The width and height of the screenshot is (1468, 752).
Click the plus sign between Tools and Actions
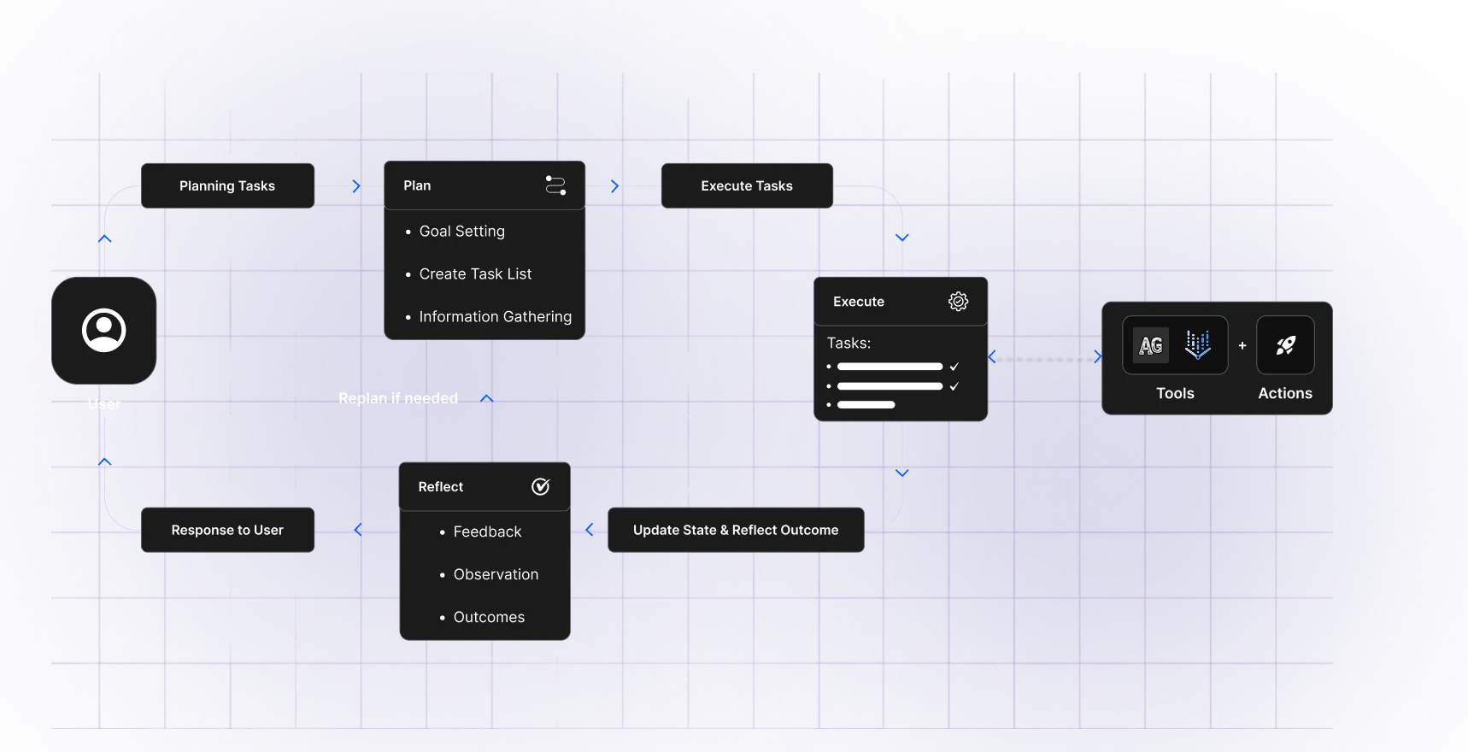coord(1242,346)
